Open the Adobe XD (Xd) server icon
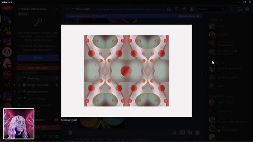Screen dimensions: 253x142 pos(7,41)
